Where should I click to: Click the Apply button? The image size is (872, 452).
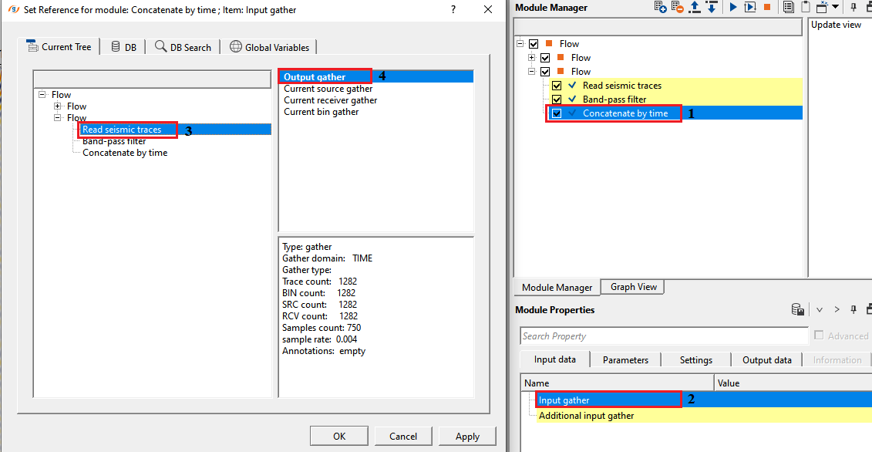click(x=467, y=437)
